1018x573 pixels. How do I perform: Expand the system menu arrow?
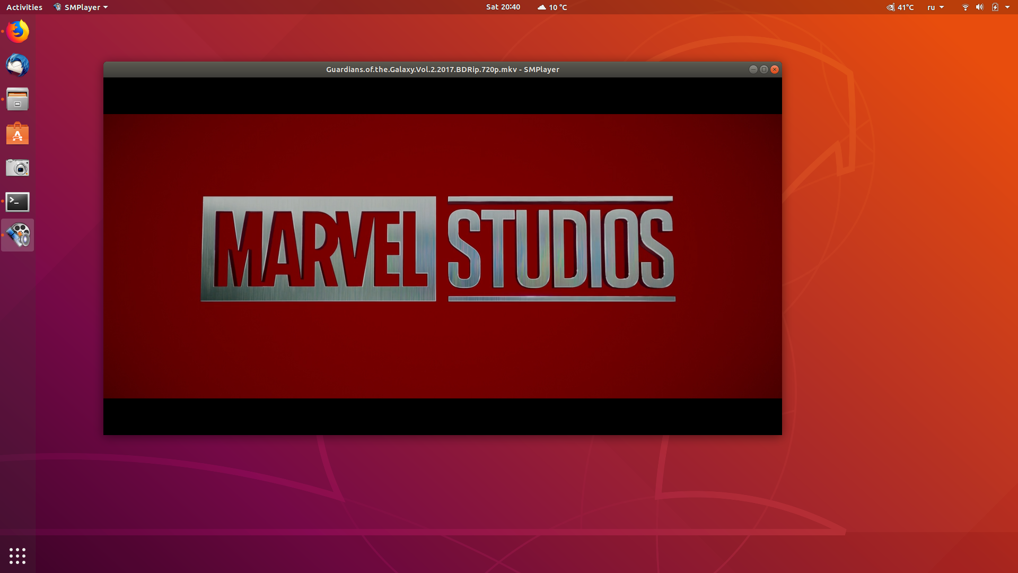tap(1007, 7)
